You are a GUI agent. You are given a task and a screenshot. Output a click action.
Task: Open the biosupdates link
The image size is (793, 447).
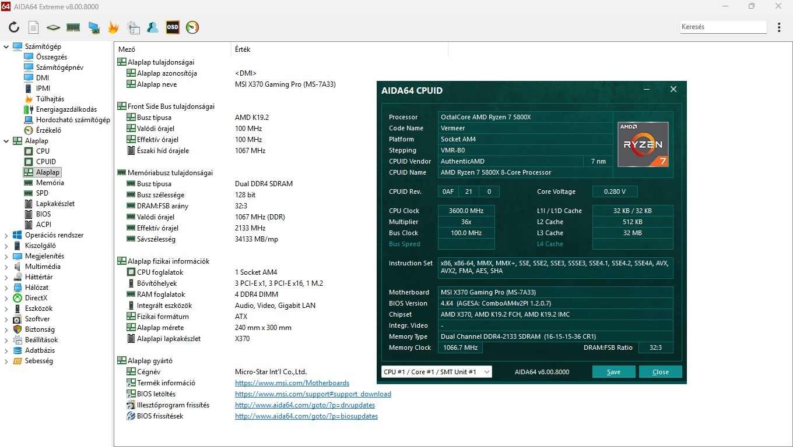pyautogui.click(x=306, y=416)
